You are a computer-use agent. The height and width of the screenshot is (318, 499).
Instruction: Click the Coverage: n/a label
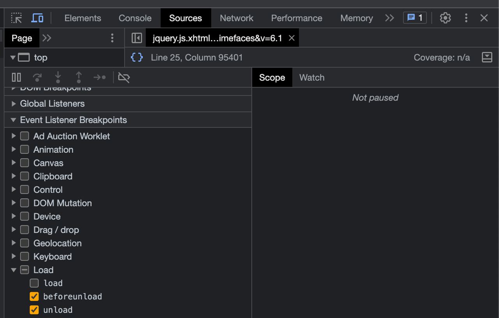click(442, 58)
